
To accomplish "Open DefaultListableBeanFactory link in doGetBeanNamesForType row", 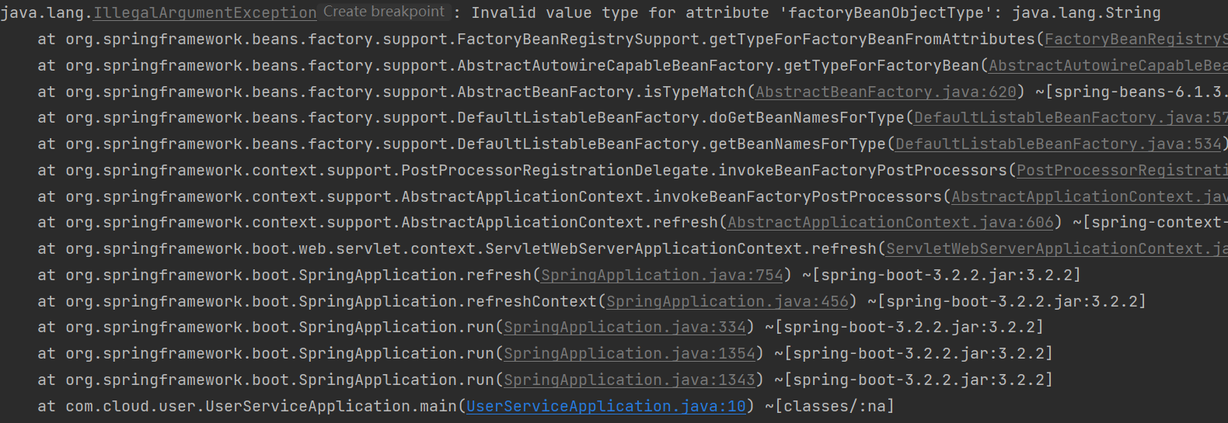I will [x=1071, y=118].
